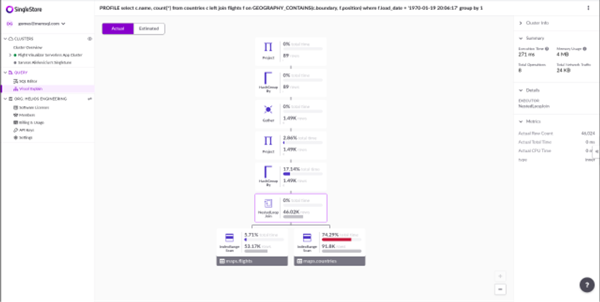The height and width of the screenshot is (302, 600).
Task: Select the HashGroupBy node with 89 rows
Action: click(291, 83)
